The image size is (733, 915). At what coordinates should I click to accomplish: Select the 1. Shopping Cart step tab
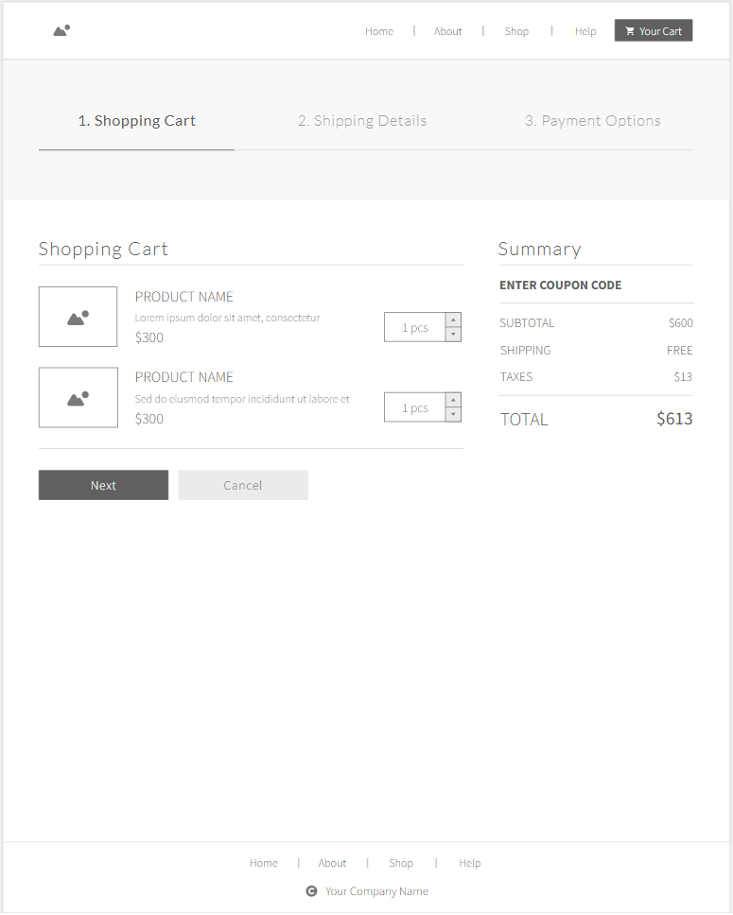(137, 121)
